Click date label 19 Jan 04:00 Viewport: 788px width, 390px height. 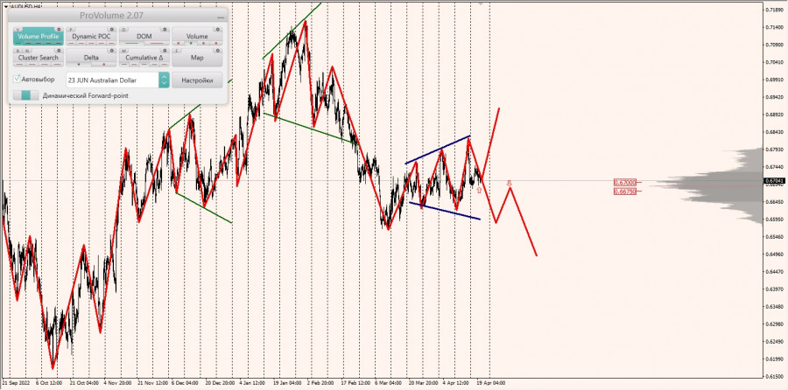click(x=287, y=382)
